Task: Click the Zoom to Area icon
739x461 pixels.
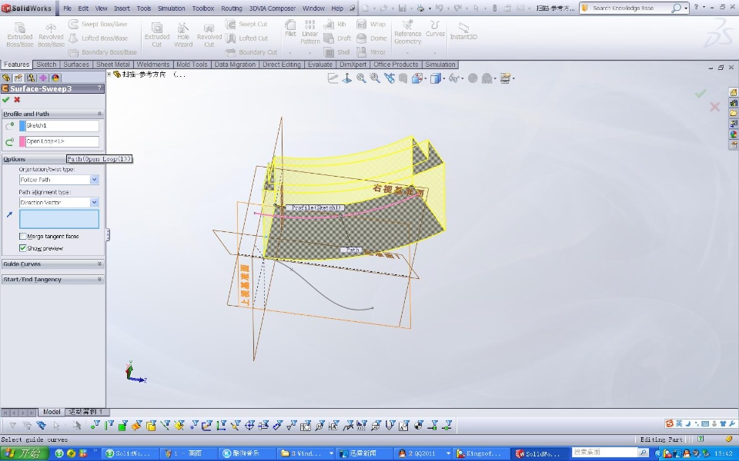Action: tap(375, 78)
